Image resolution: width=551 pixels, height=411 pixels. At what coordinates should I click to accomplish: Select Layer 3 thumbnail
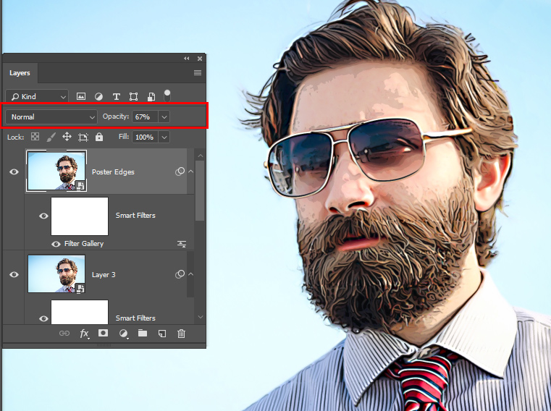click(56, 274)
